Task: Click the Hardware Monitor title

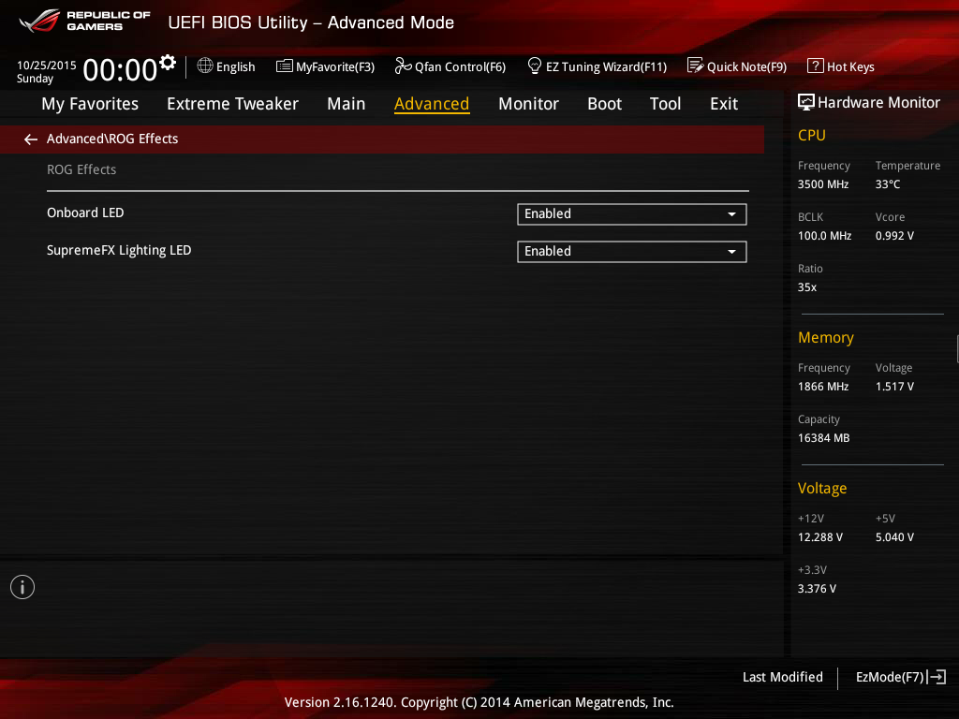Action: click(x=878, y=102)
